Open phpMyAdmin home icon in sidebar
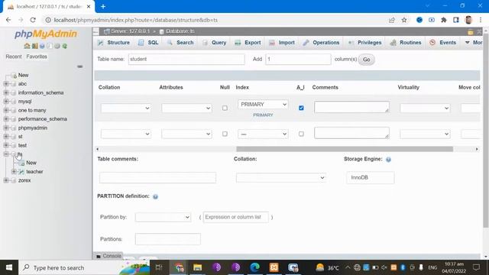Screen dimensions: 489x275 pyautogui.click(x=28, y=46)
